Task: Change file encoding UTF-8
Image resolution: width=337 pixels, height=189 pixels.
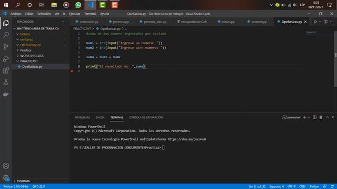Action: (291, 186)
